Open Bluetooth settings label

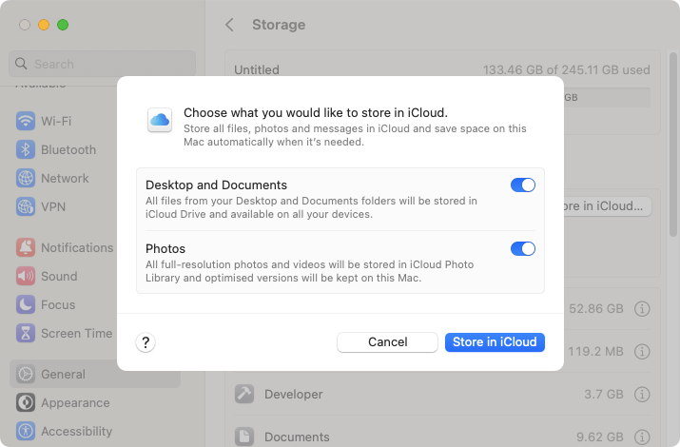tap(68, 149)
